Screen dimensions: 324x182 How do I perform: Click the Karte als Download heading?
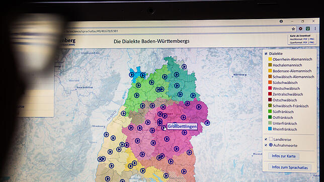click(x=300, y=36)
